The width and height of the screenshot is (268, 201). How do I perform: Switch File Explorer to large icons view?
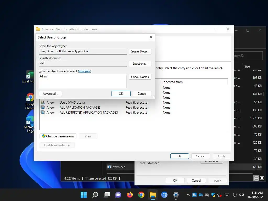point(262,178)
